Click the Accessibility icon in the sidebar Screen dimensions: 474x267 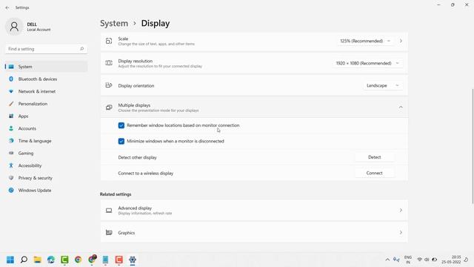[11, 165]
